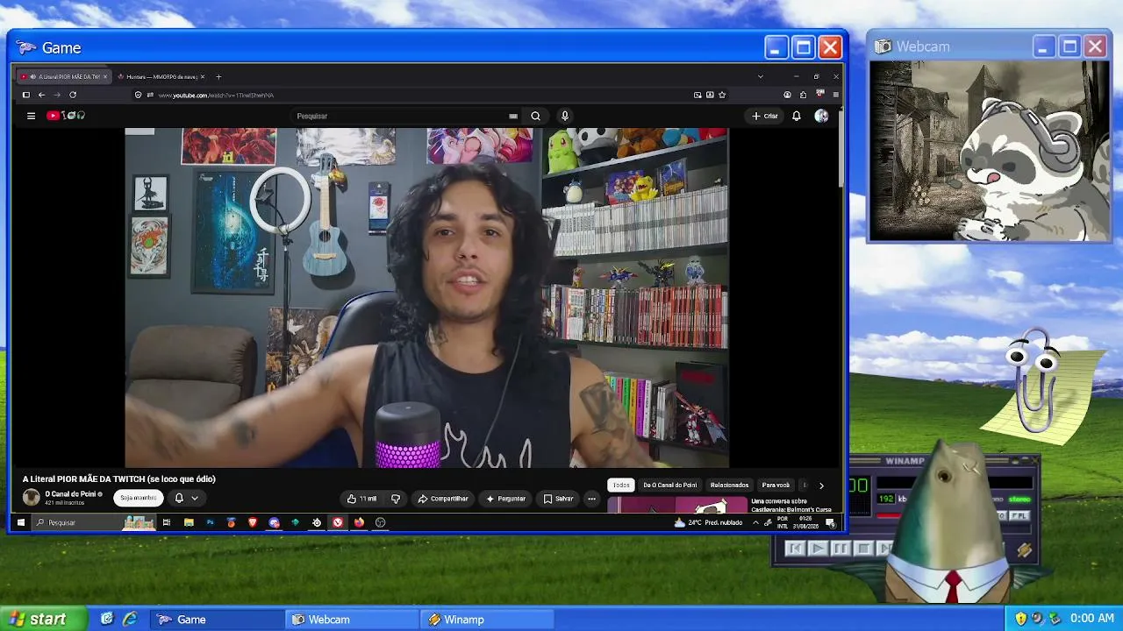Start voice search with the microphone icon
The height and width of the screenshot is (631, 1123).
click(x=565, y=116)
